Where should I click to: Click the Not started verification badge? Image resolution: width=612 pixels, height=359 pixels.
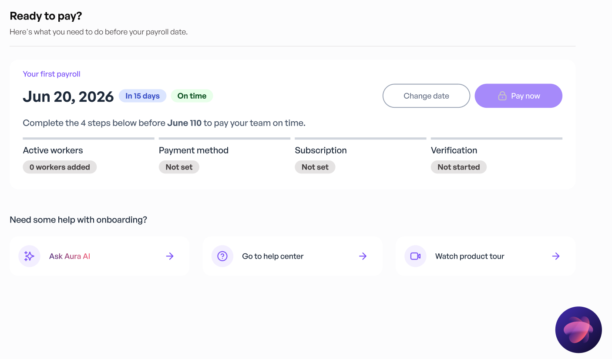point(459,167)
